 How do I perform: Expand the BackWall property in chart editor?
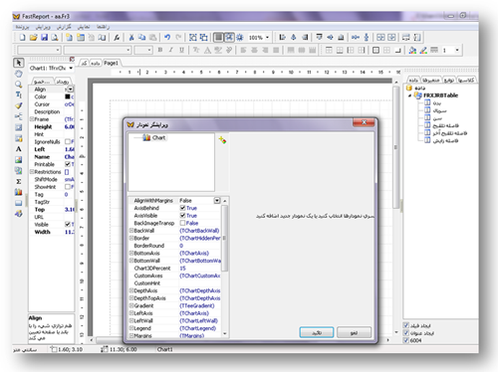tap(131, 231)
